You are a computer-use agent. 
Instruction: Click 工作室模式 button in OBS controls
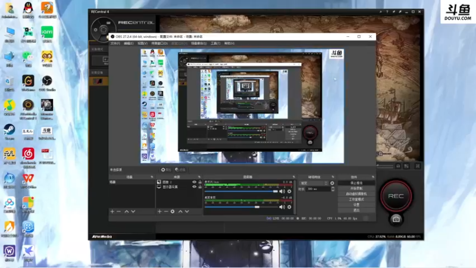(356, 200)
